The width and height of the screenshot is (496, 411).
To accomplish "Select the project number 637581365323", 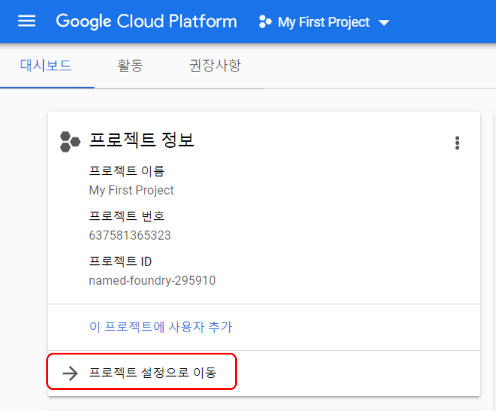I will coord(130,236).
